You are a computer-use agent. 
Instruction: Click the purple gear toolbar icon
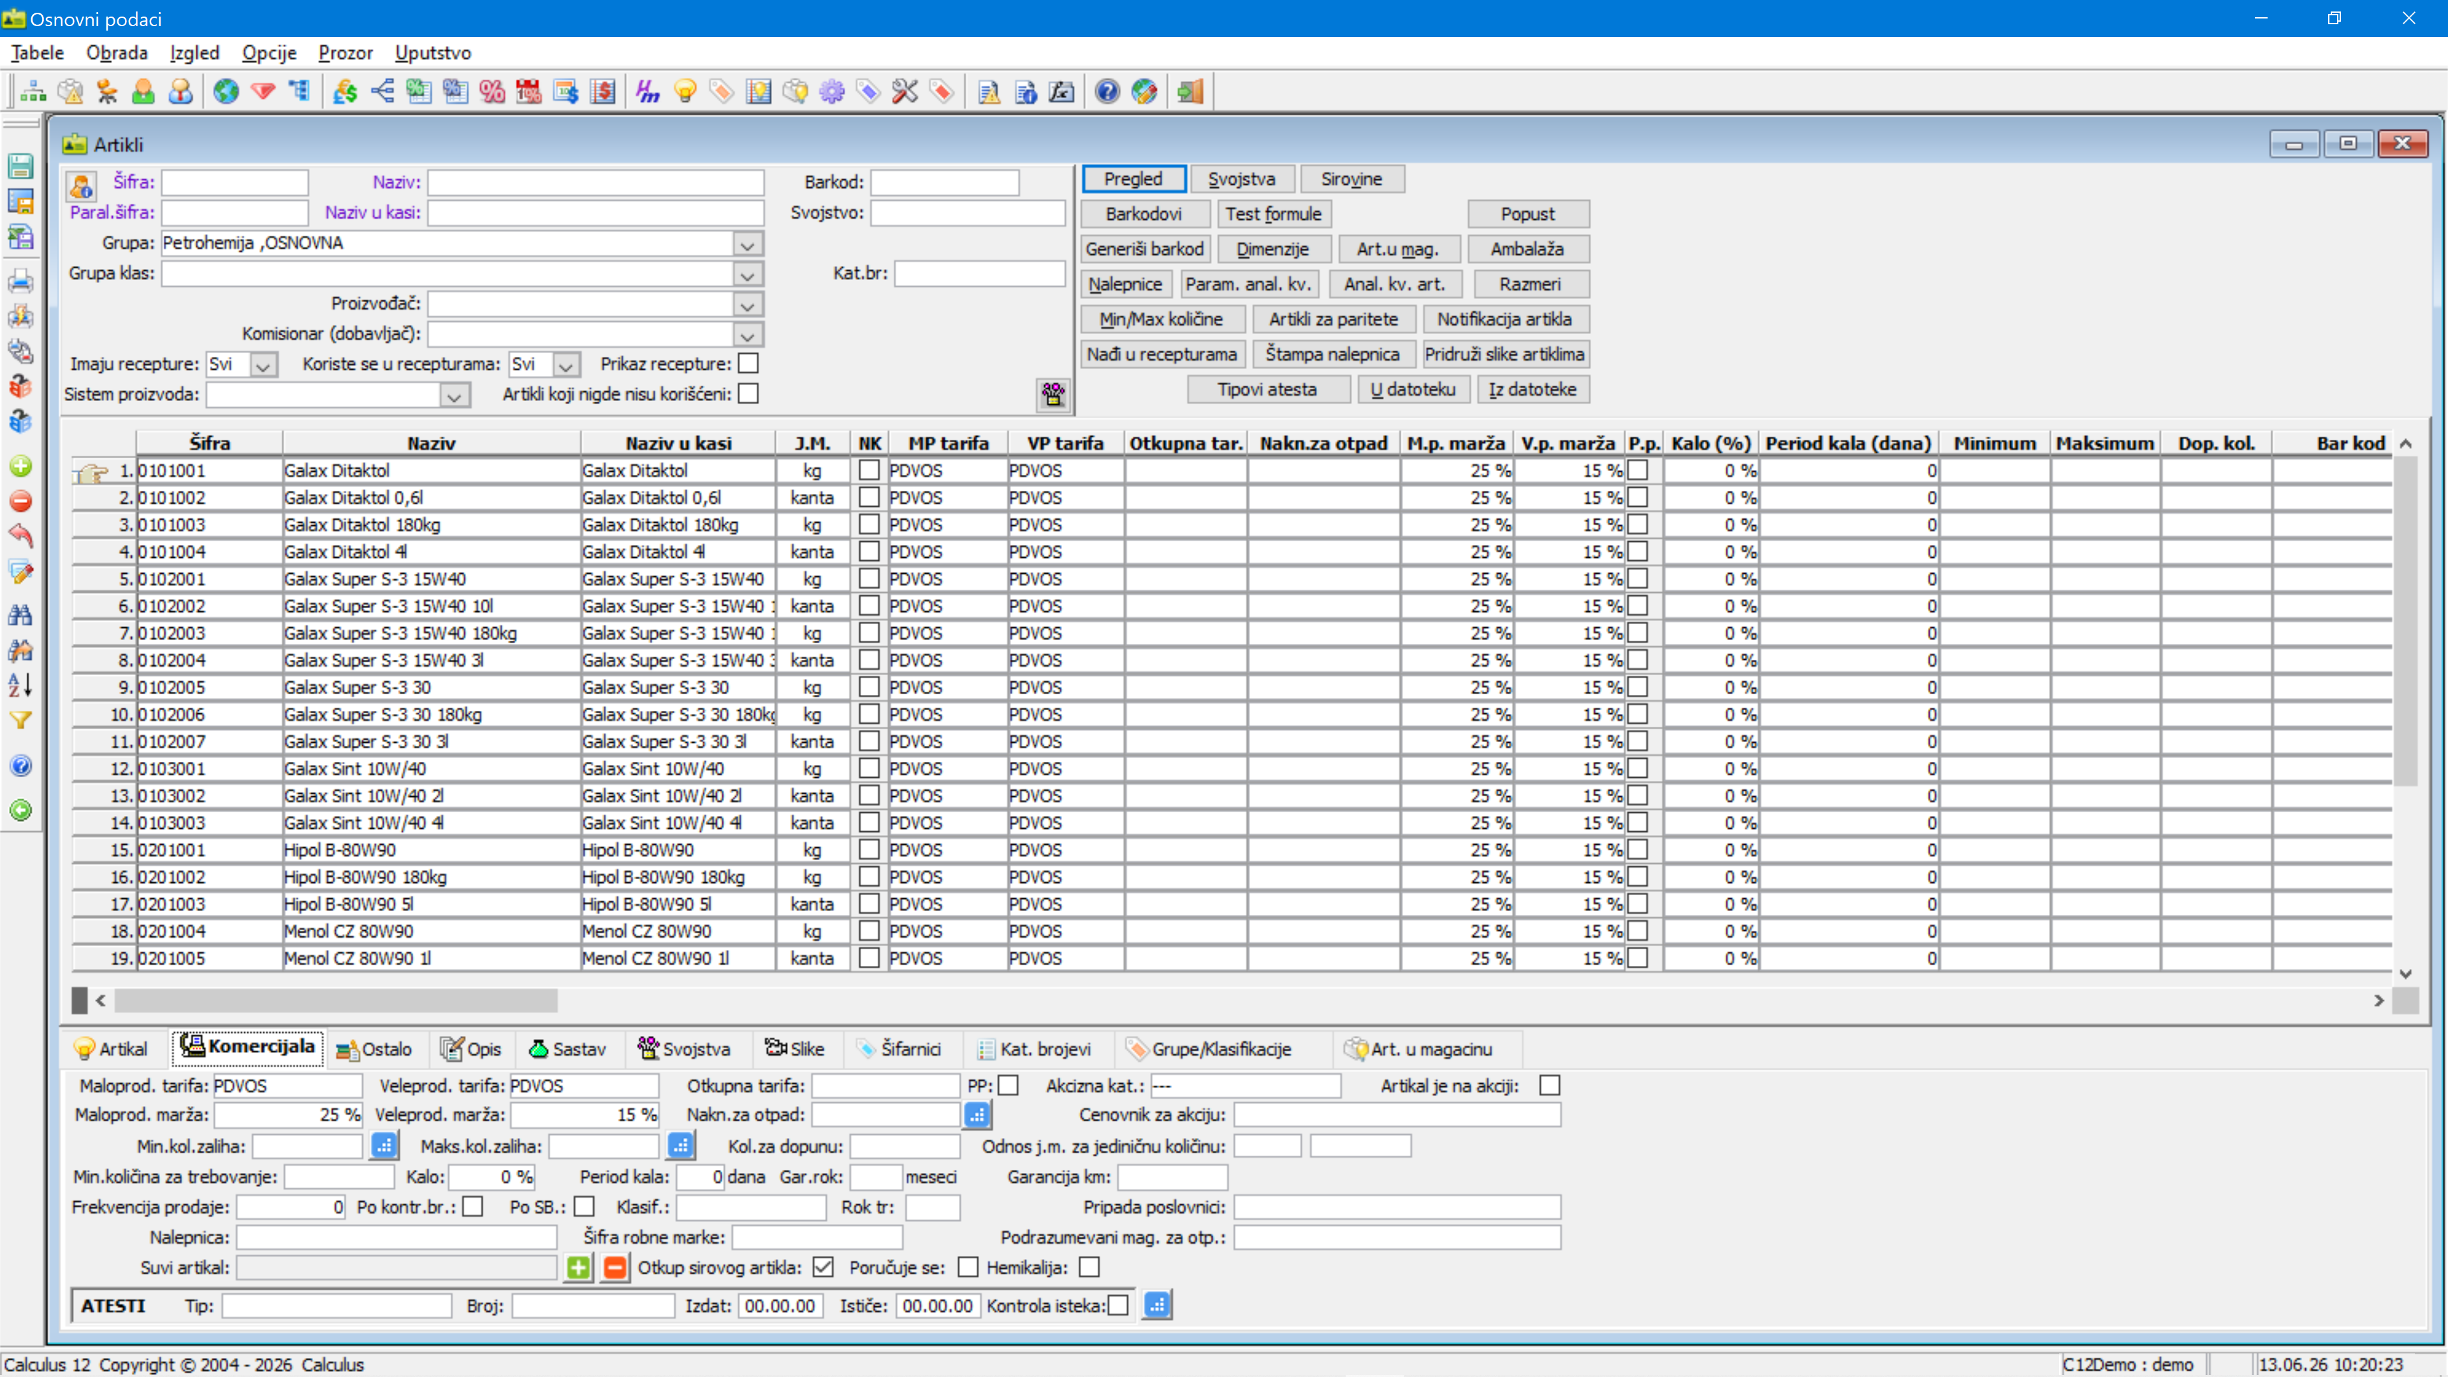point(833,91)
